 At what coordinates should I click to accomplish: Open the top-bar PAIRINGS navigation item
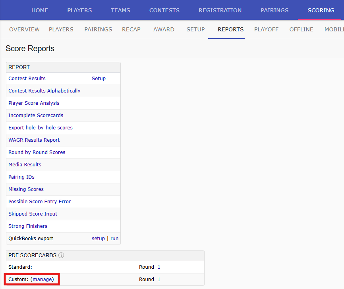274,10
